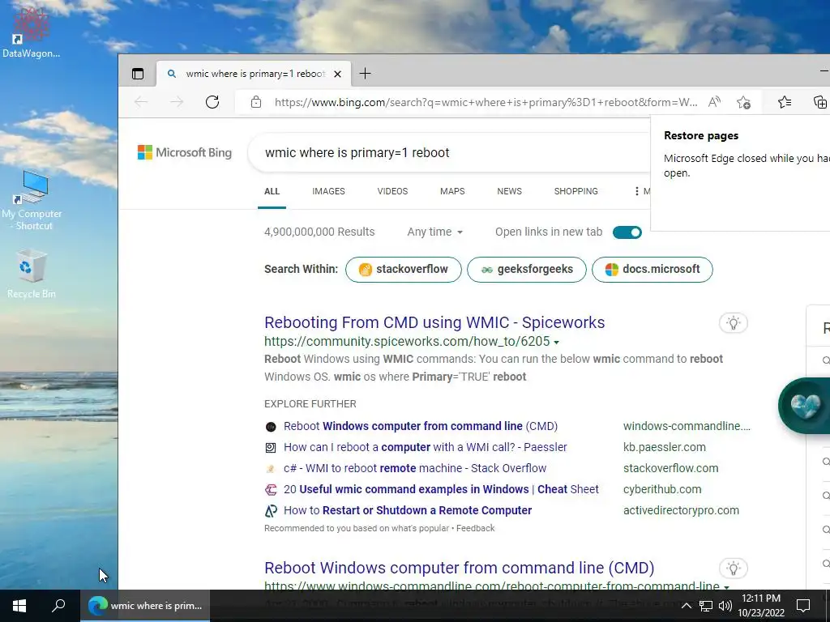Click kb.paessler.com source text

tap(665, 447)
